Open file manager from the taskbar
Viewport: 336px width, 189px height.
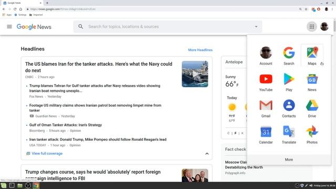(20, 185)
